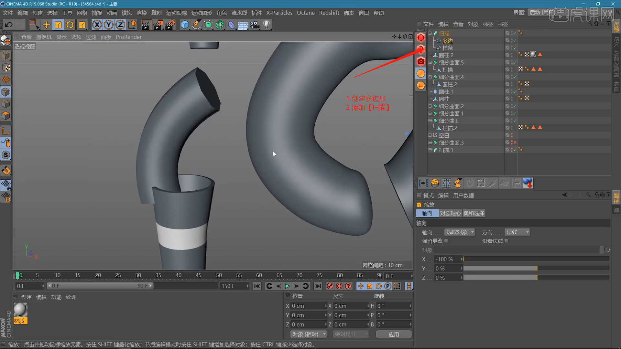Open the 运动图形 menu
The image size is (621, 349).
pos(202,13)
